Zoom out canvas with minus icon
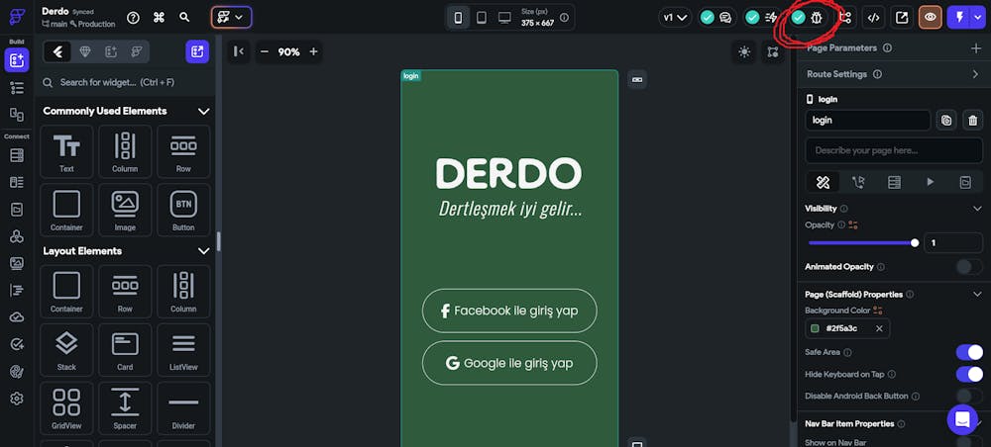 point(265,51)
